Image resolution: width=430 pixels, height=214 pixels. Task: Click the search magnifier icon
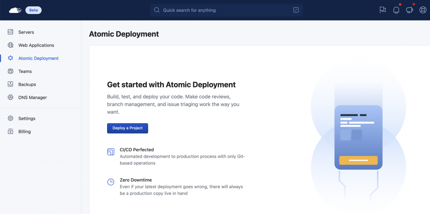(157, 10)
